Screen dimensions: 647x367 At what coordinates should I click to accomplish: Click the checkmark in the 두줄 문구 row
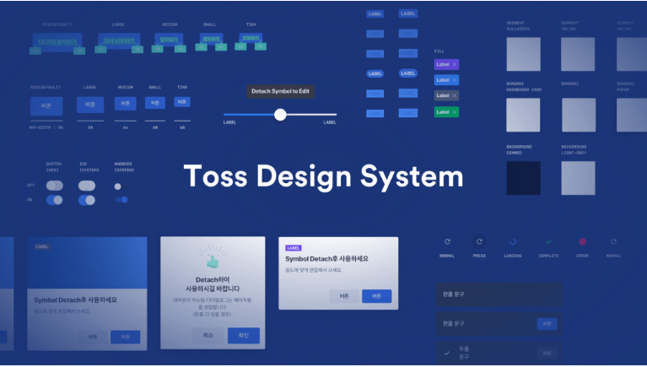[x=446, y=354]
